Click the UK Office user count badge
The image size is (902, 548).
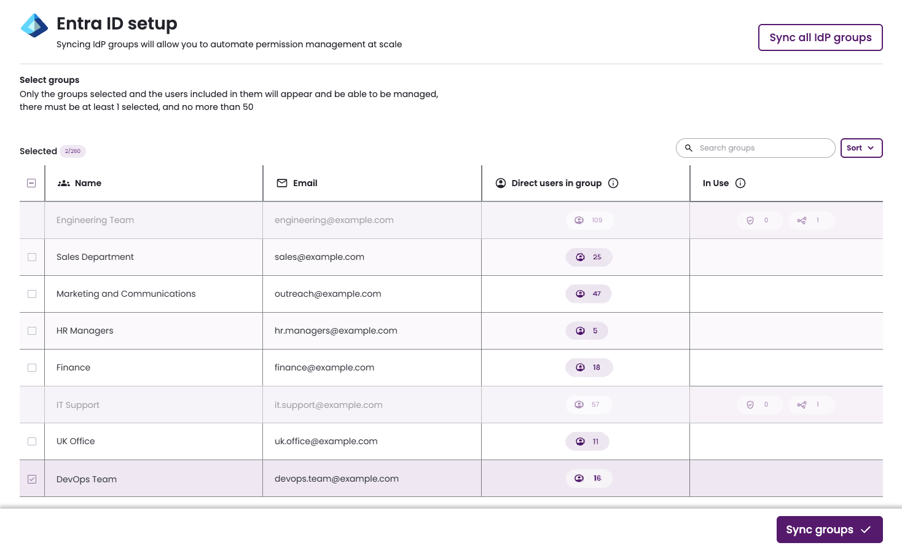pos(587,442)
